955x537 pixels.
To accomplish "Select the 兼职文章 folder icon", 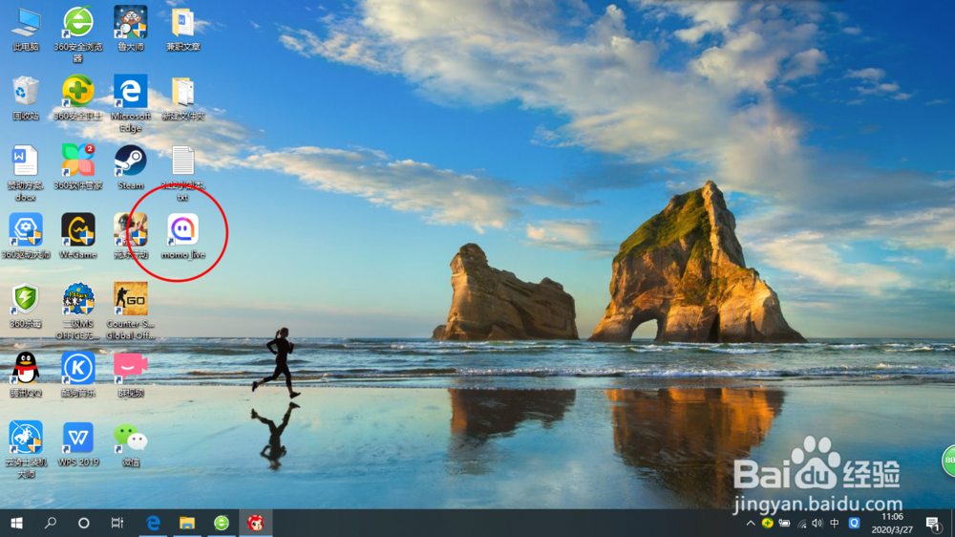I will pos(182,30).
